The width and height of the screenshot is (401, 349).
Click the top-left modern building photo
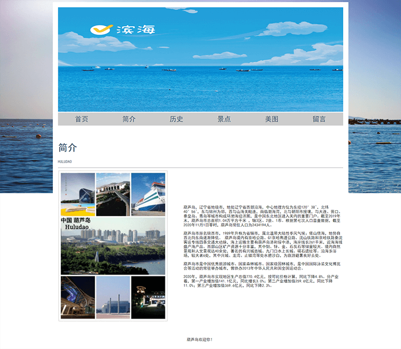coord(78,192)
